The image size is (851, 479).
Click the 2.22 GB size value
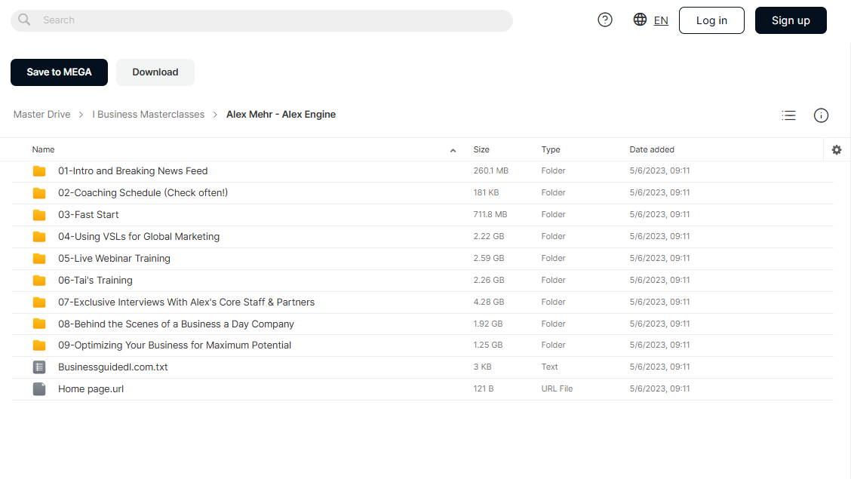click(x=488, y=237)
